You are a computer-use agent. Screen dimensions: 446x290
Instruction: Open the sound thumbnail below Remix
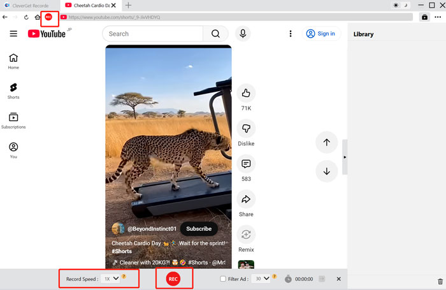pyautogui.click(x=246, y=265)
